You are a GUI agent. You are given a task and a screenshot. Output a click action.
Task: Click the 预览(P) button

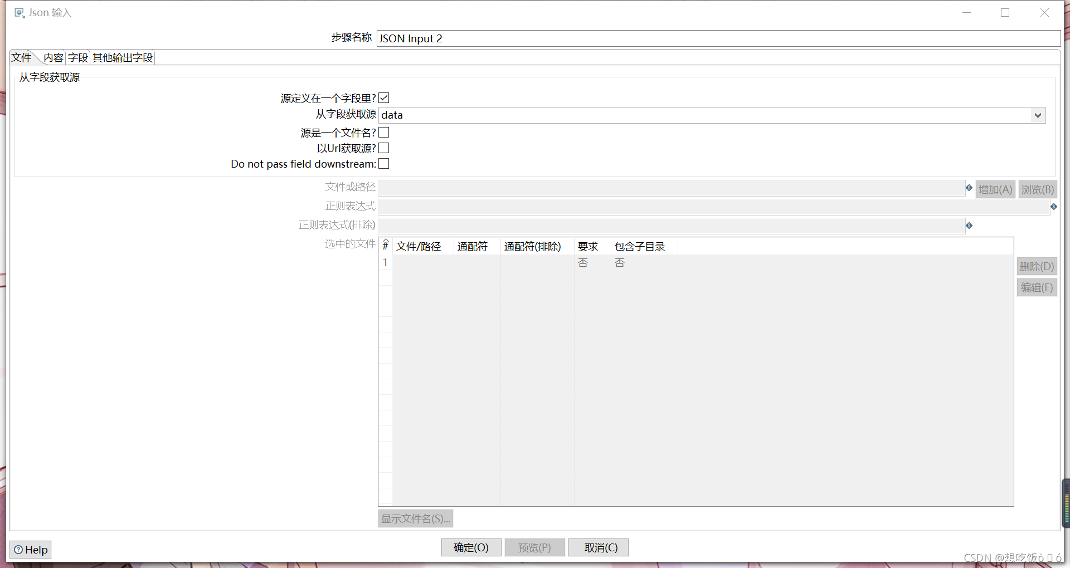pos(535,547)
